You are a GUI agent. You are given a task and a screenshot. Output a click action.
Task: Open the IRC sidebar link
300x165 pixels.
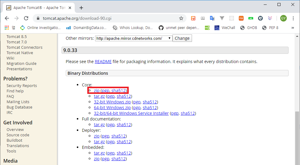click(x=10, y=113)
